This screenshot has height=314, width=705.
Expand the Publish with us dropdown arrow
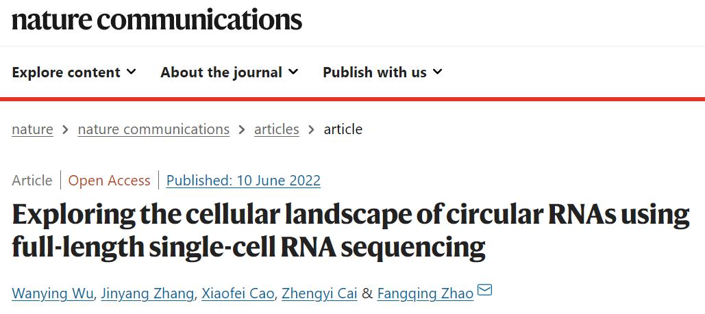click(x=438, y=71)
